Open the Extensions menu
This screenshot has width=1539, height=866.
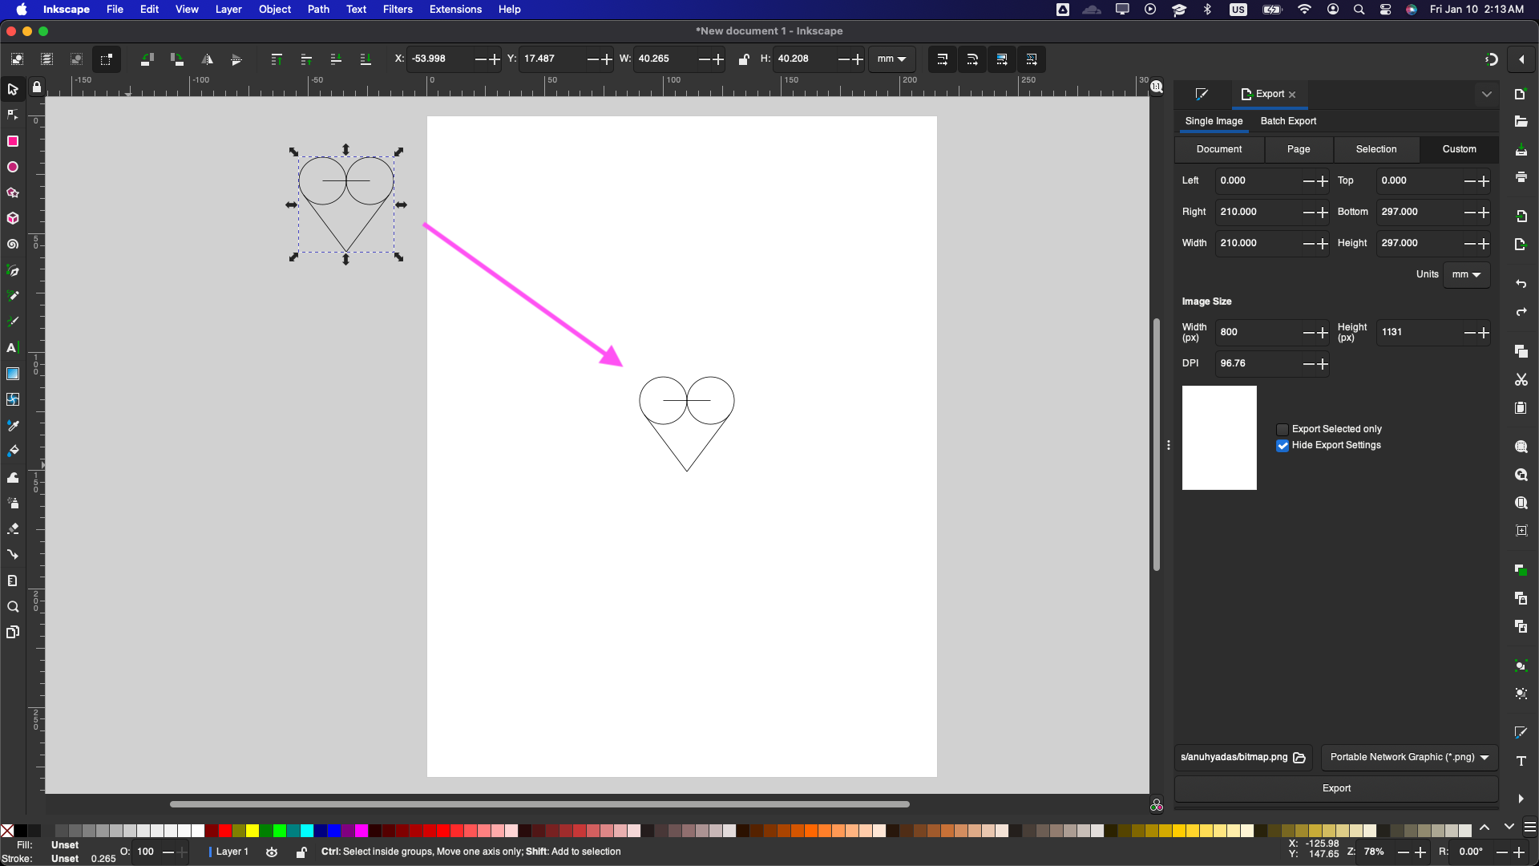click(x=455, y=10)
